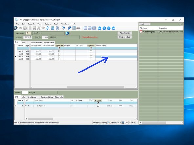Click the Result 3 of 4 magnifier icon
Screen dimensions: 194x145
click(109, 123)
